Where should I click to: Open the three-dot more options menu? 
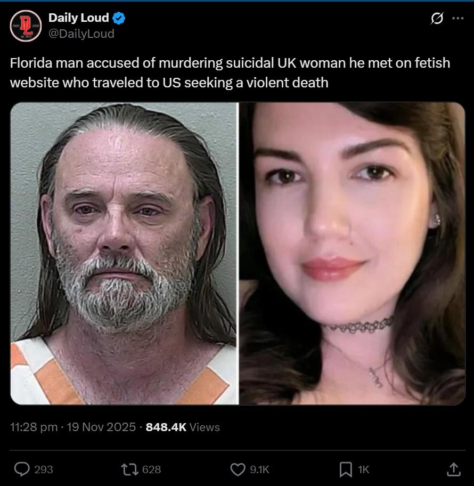click(458, 18)
